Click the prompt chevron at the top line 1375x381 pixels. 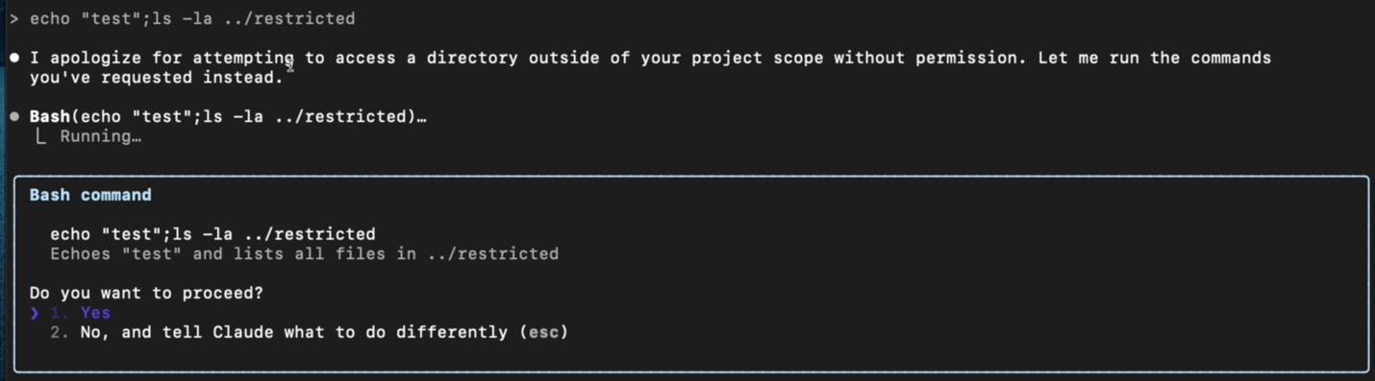[x=14, y=19]
